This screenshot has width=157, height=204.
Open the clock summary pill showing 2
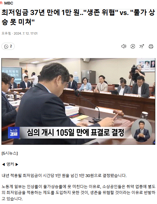pos(8,46)
